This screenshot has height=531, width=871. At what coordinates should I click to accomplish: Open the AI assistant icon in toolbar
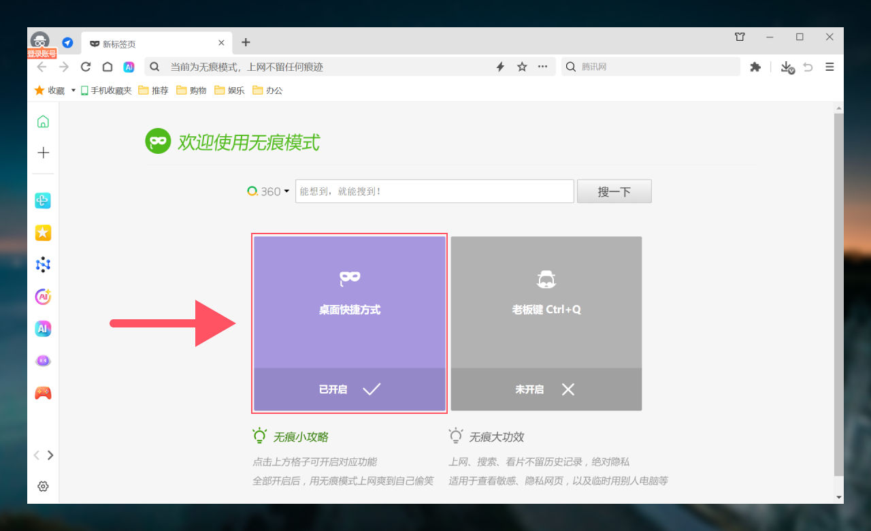pos(129,67)
